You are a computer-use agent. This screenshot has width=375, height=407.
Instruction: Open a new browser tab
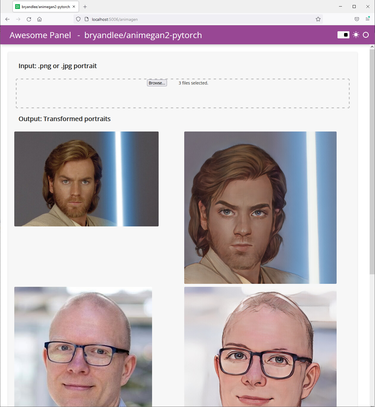(x=85, y=7)
